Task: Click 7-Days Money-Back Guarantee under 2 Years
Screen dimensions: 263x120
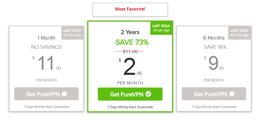Action: tap(130, 107)
